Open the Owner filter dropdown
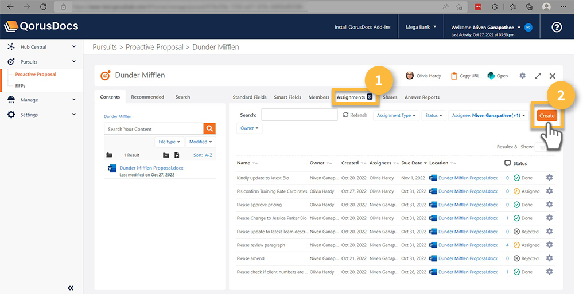583x294 pixels. coord(249,128)
